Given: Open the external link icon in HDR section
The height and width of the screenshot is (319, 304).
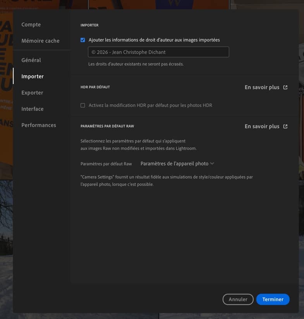Looking at the screenshot, I should tap(285, 87).
